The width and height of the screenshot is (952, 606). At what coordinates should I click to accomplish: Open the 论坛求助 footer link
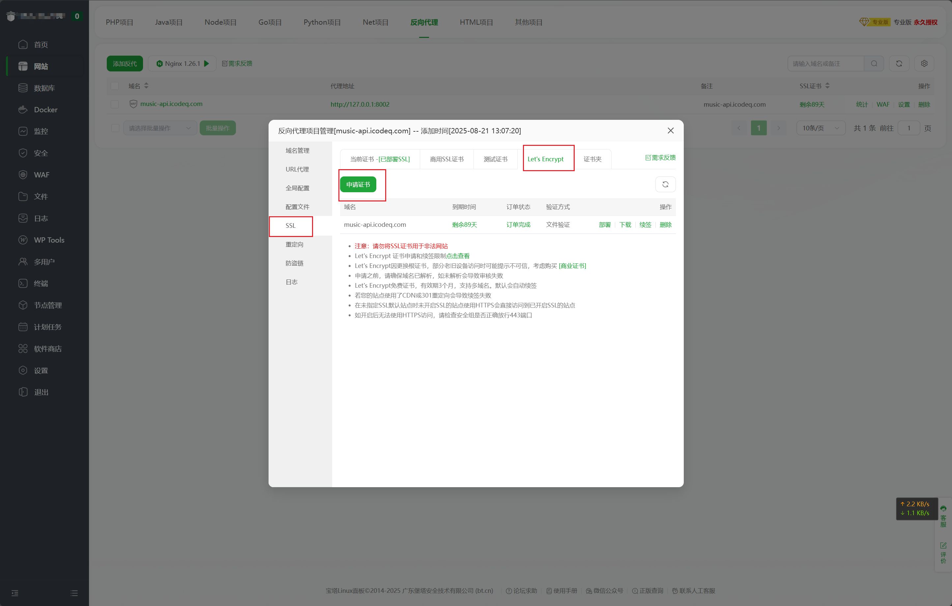click(x=521, y=591)
